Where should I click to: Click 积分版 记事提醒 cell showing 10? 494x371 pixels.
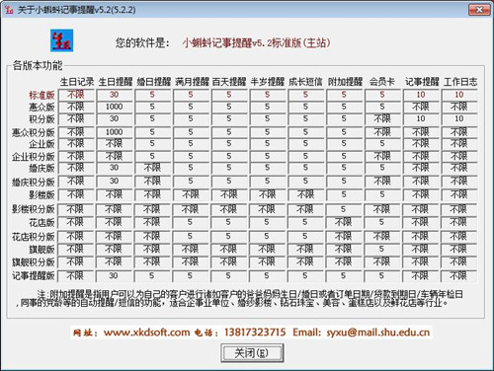[421, 118]
